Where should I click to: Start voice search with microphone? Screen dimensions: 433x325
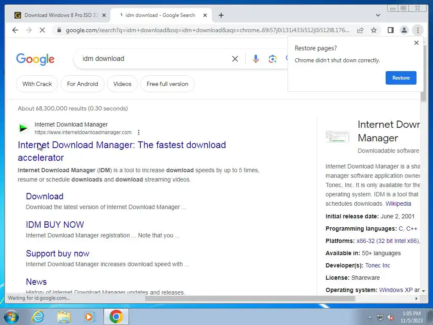(x=256, y=58)
